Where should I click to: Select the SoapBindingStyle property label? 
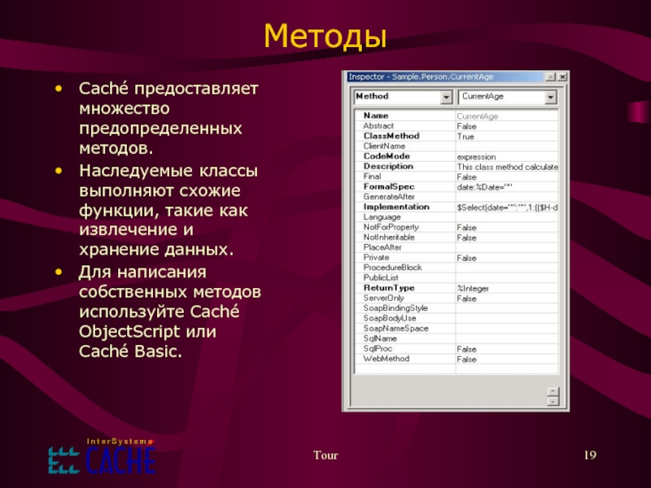click(395, 308)
